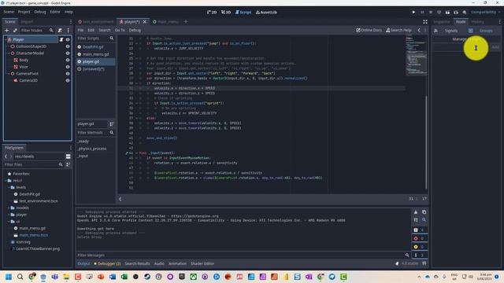Jump to the _physics_process method
This screenshot has width=504, height=283.
tap(92, 149)
